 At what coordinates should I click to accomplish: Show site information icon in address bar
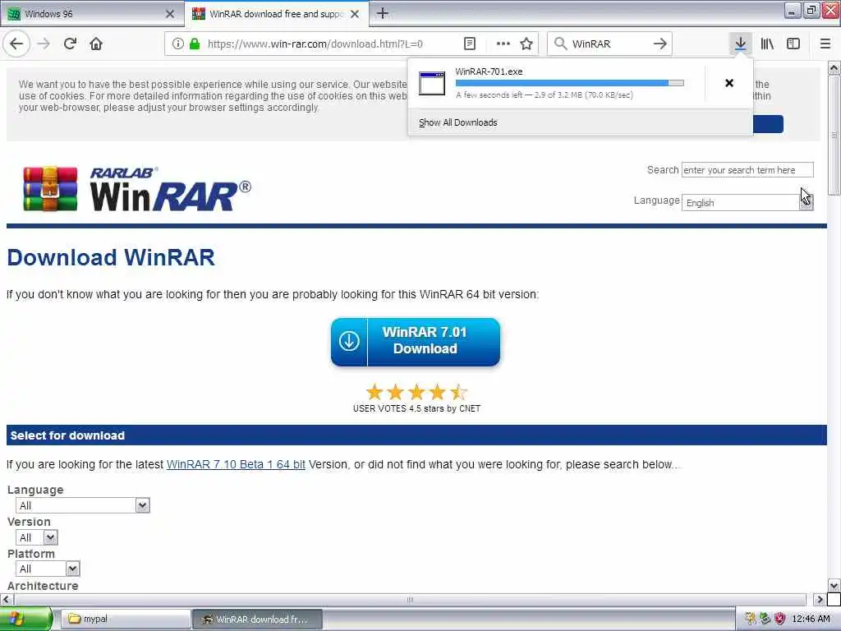(x=177, y=44)
